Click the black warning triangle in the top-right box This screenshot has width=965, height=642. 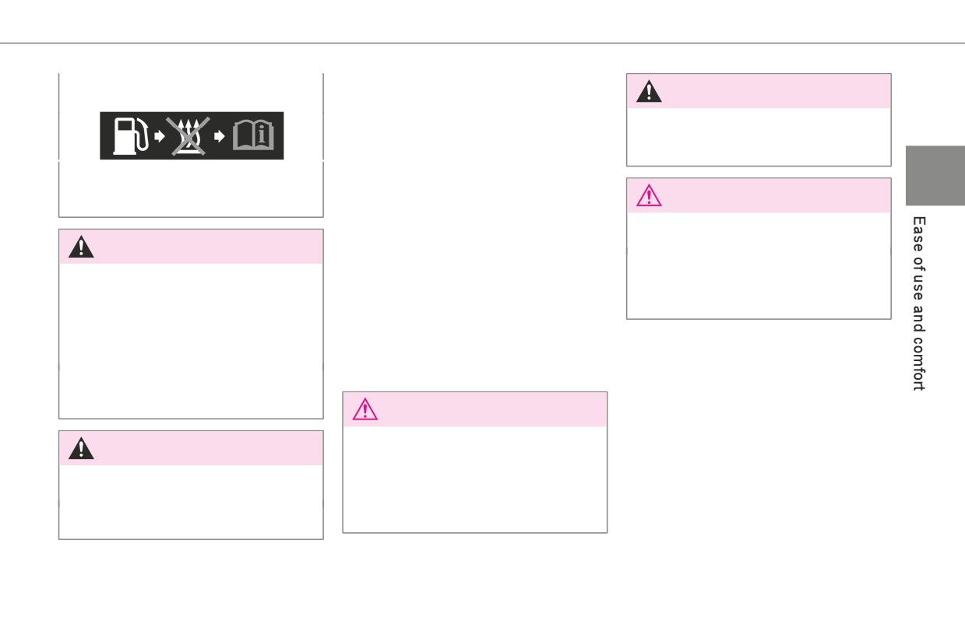[649, 91]
